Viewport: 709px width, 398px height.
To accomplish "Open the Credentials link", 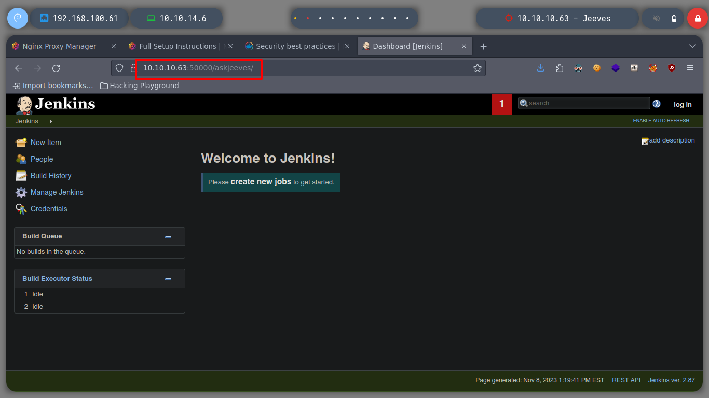I will [49, 209].
